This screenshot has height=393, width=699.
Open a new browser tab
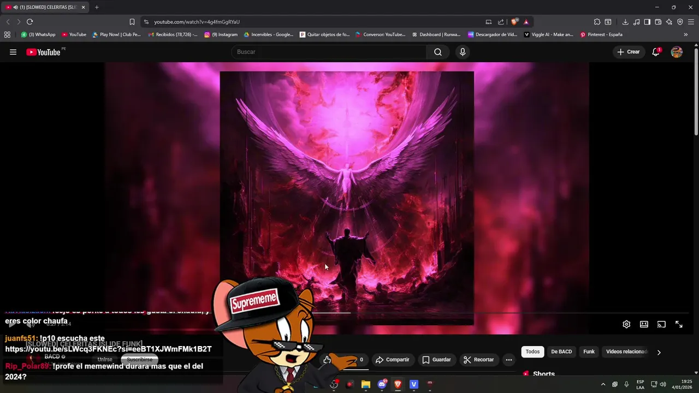pos(97,7)
